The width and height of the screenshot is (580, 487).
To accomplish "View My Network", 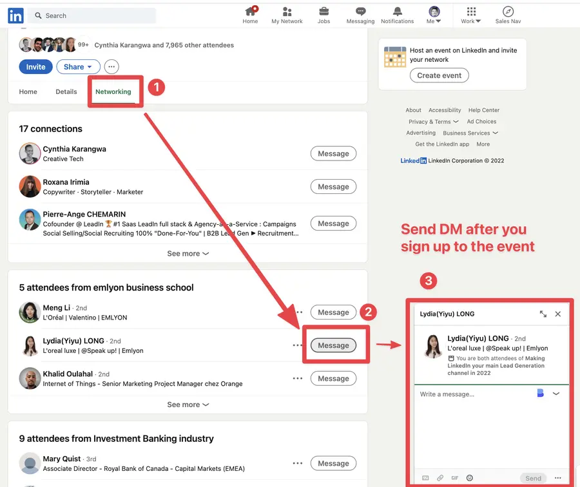I will (x=286, y=15).
